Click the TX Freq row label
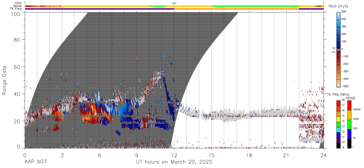This screenshot has height=168, width=364. (x=16, y=9)
